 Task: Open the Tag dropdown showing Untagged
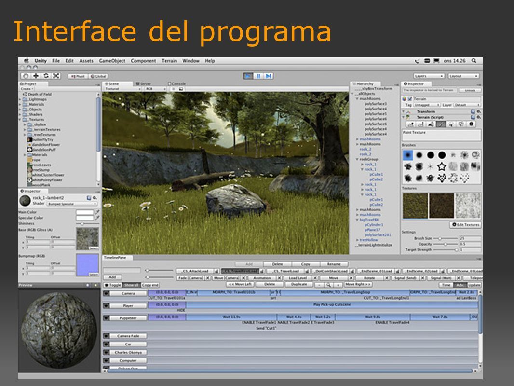[426, 105]
